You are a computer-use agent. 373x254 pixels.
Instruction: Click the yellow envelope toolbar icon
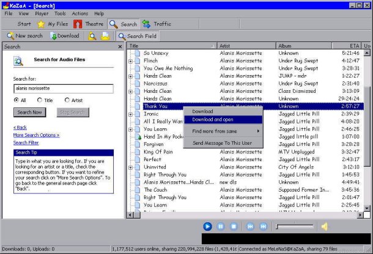105,36
